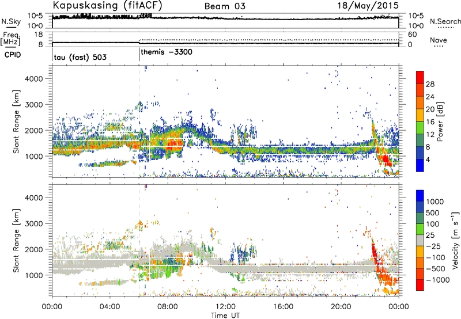Image resolution: width=461 pixels, height=319 pixels.
Task: Click the 'Kapuskasing (fitACF)' title text
Action: (x=108, y=5)
